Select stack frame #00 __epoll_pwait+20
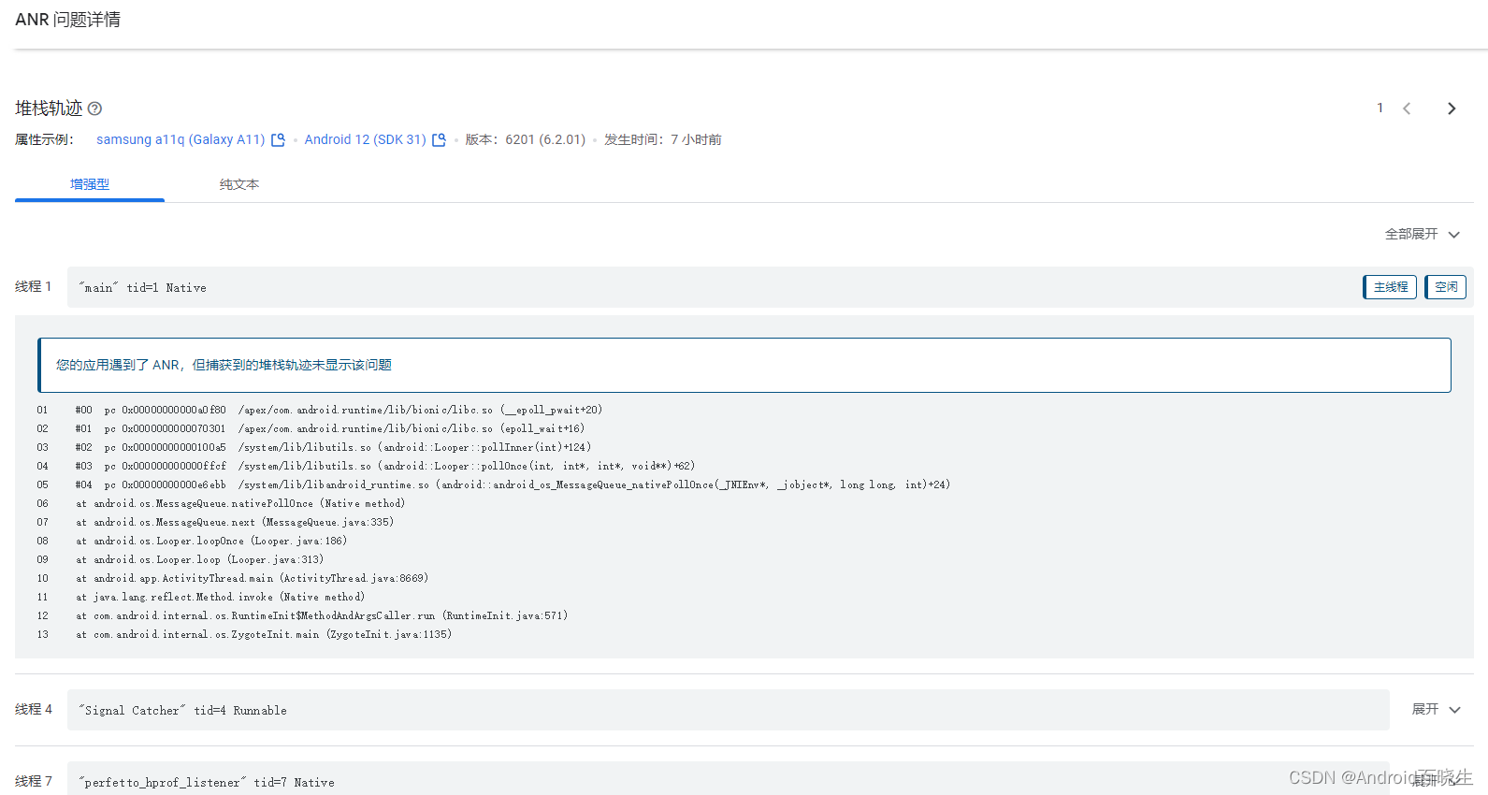 (339, 410)
